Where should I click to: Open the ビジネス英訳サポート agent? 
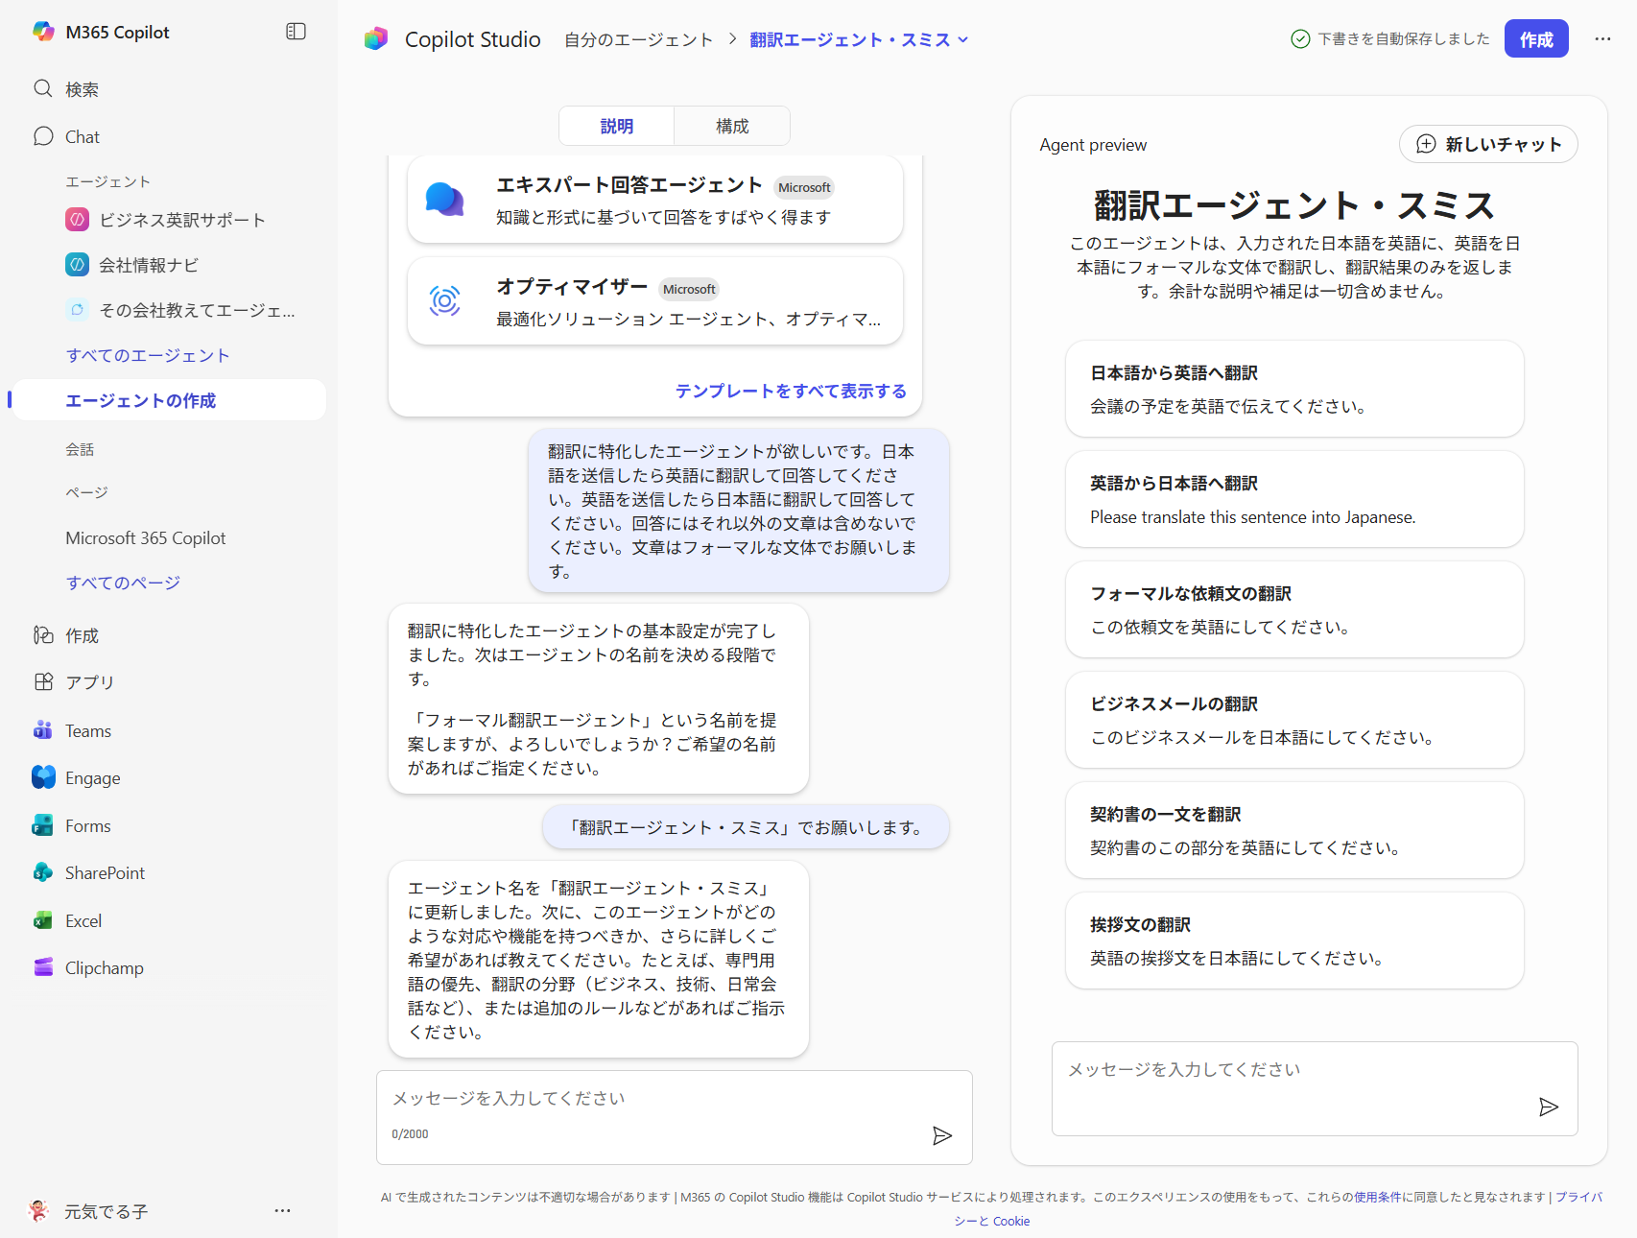pos(181,220)
